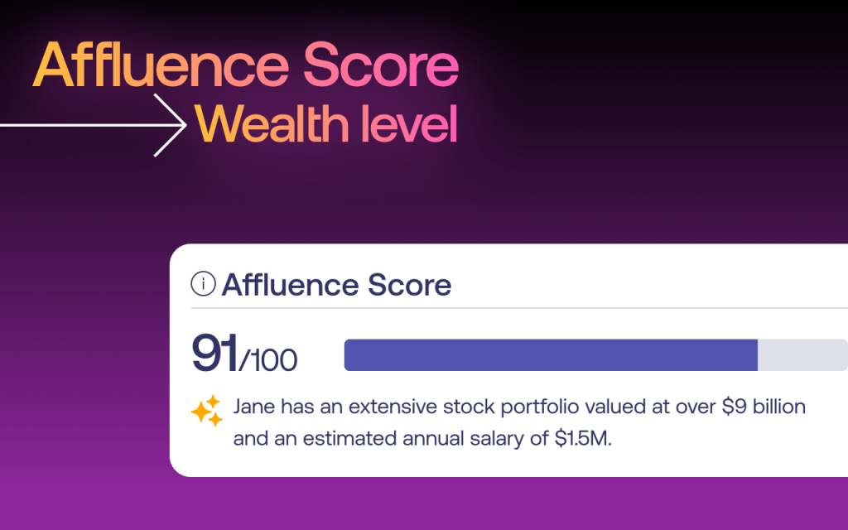Click the Wealth level gradient text
This screenshot has width=848, height=530.
(x=326, y=124)
